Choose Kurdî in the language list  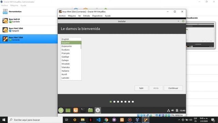(x=71, y=74)
